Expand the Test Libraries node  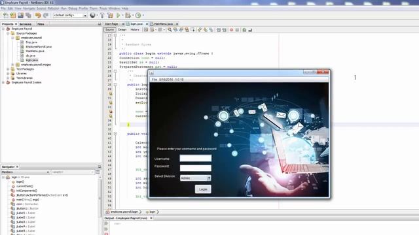click(8, 78)
